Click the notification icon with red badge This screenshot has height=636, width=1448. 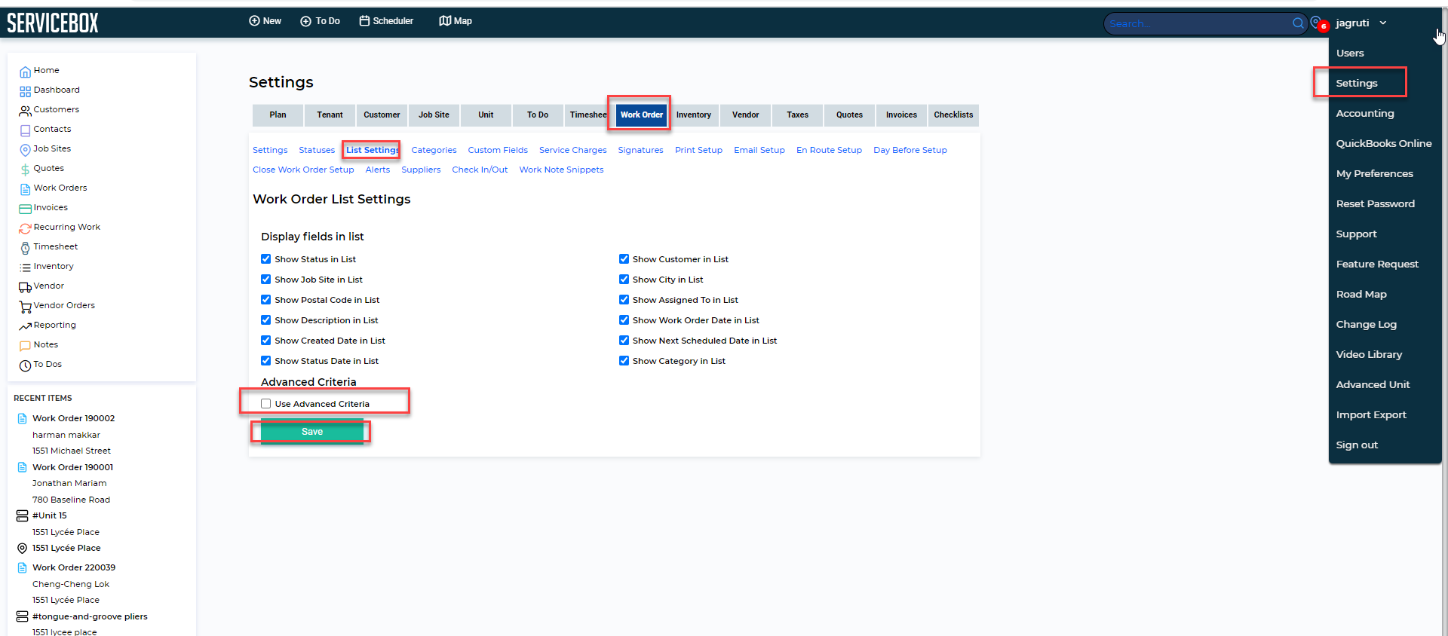1319,23
